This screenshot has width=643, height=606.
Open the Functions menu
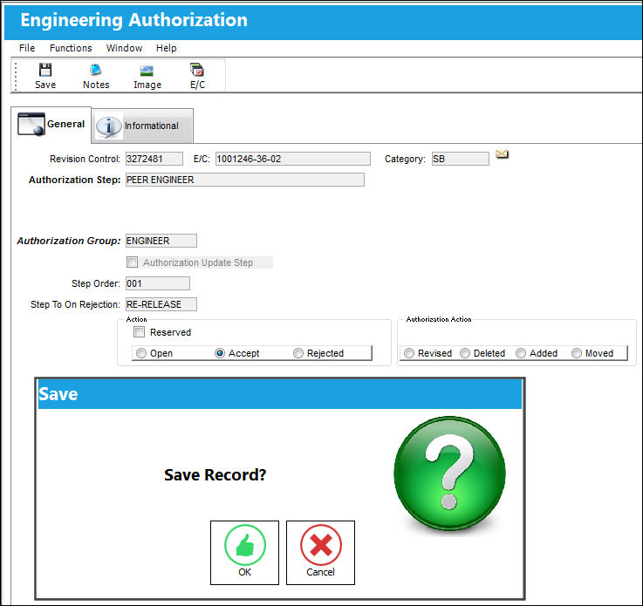(71, 48)
